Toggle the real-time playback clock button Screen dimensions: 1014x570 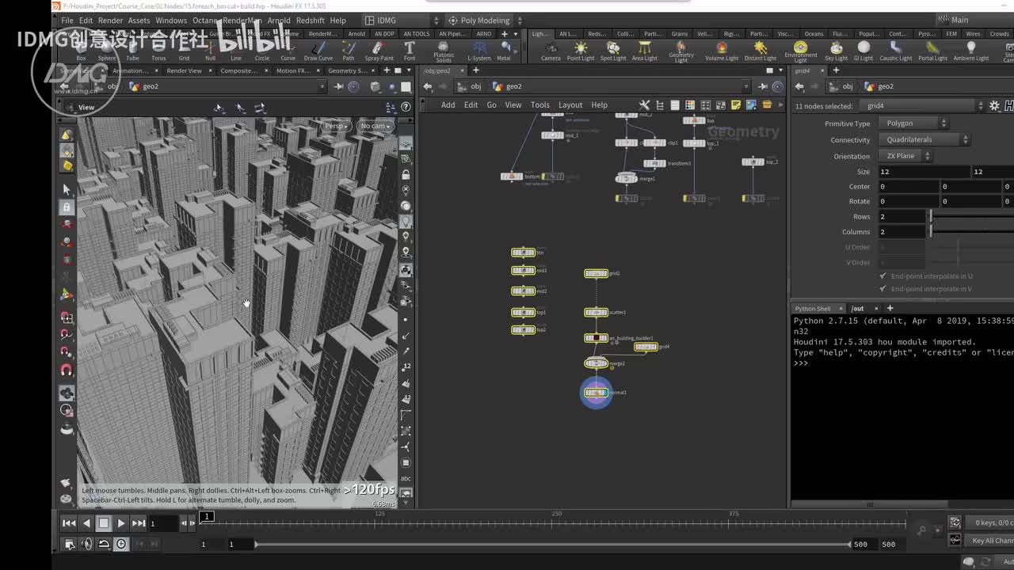pos(121,544)
